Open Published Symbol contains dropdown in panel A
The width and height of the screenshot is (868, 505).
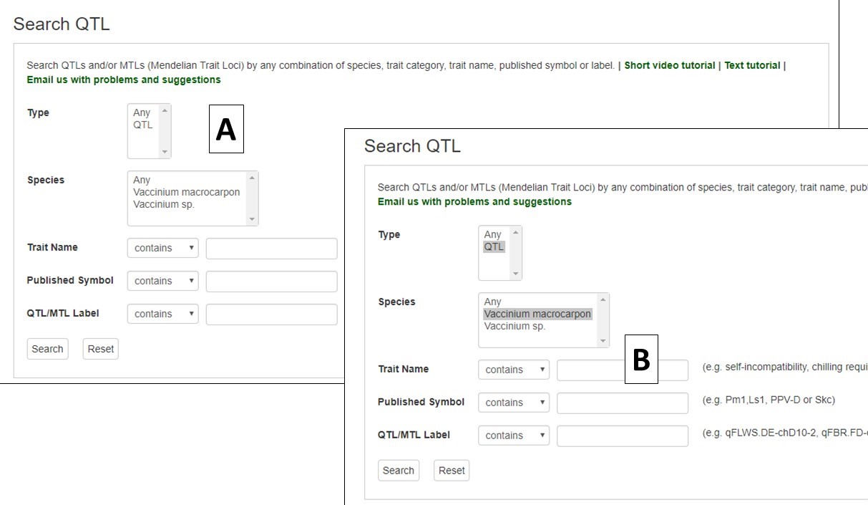163,281
